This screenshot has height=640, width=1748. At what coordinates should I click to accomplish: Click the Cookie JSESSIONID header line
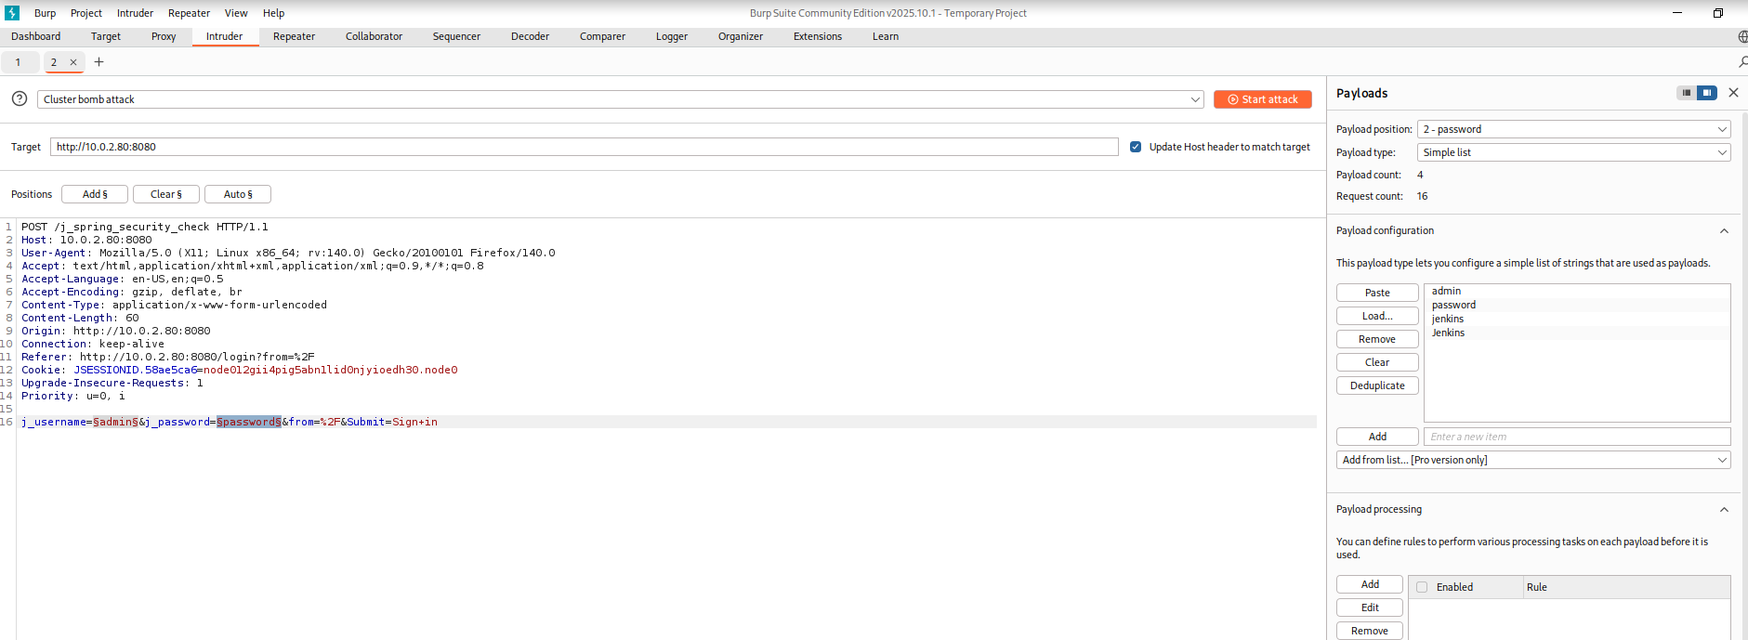tap(240, 370)
